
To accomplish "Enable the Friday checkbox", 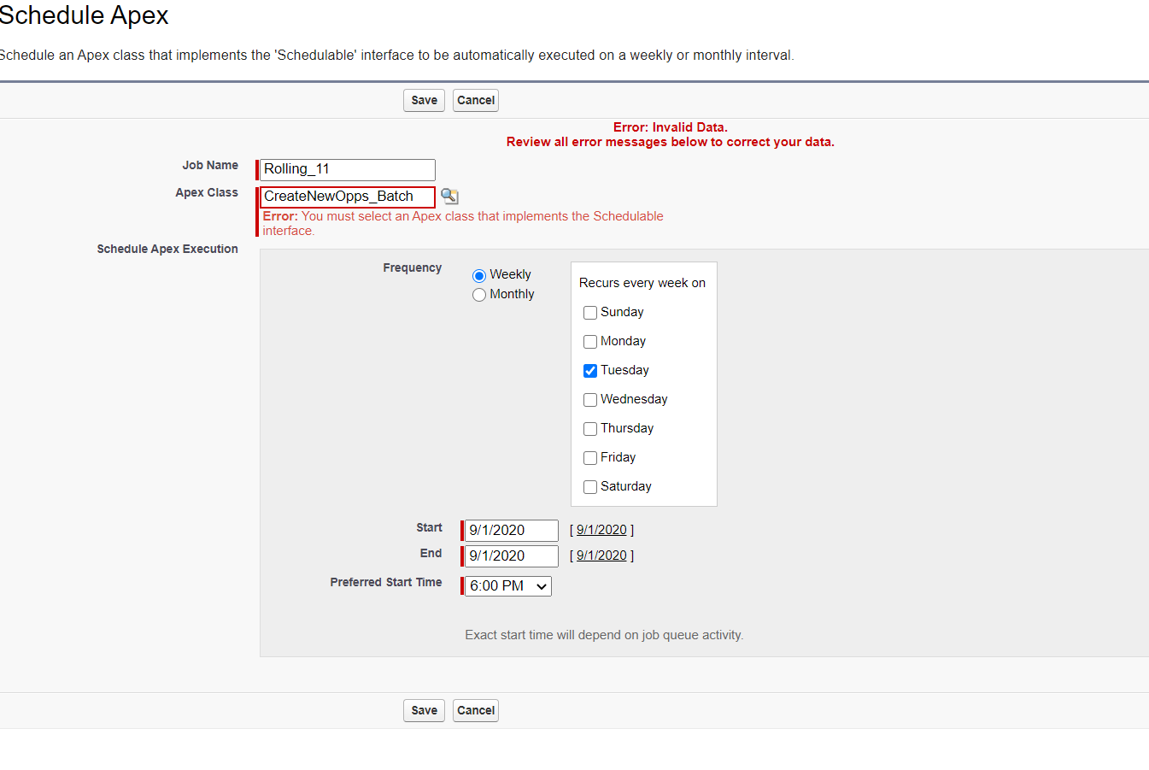I will tap(590, 458).
